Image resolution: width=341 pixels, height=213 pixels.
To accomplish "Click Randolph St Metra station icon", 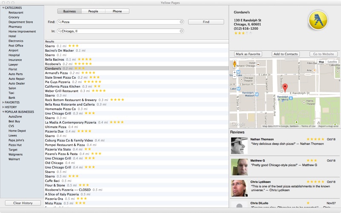I will point(291,98).
